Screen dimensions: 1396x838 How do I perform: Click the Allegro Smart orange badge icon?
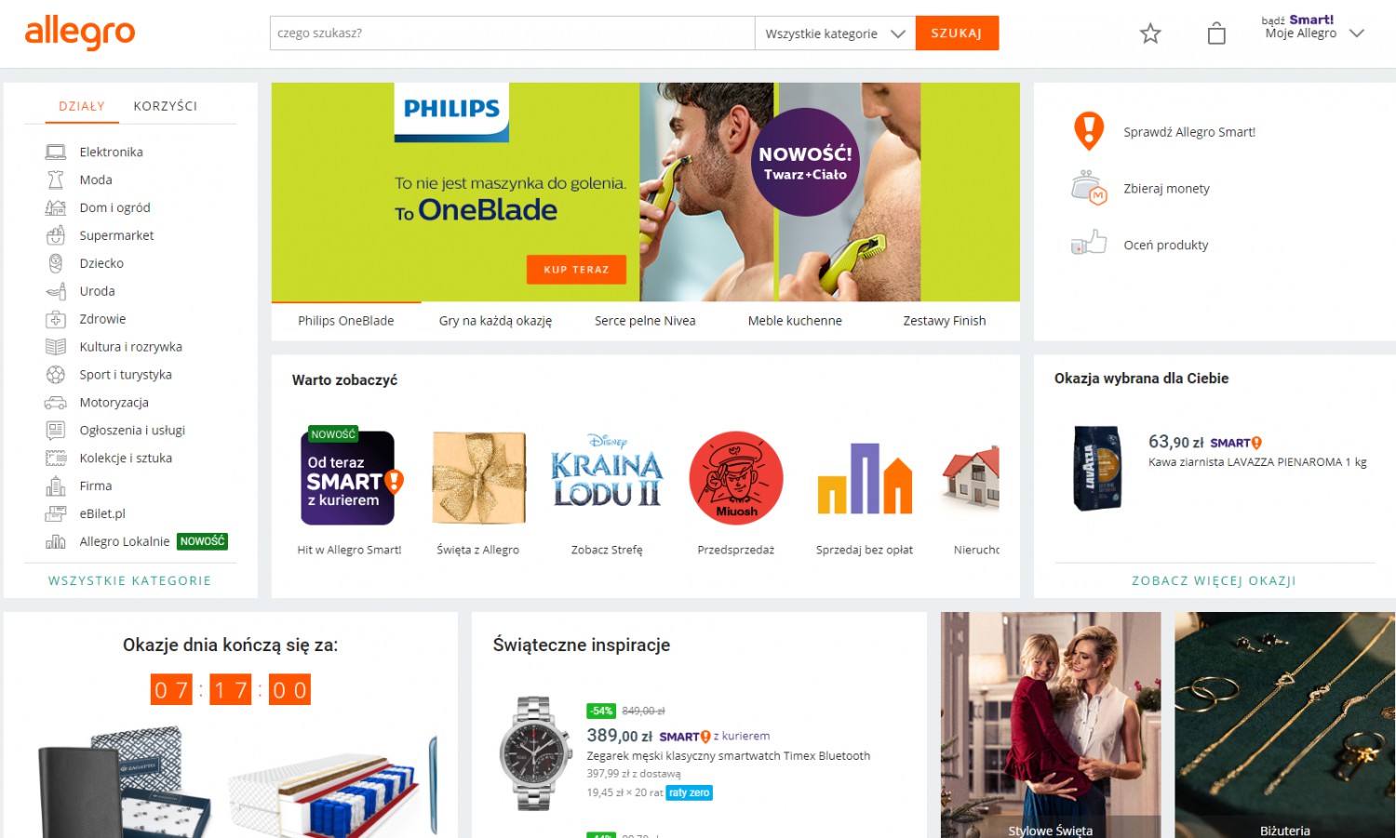pos(1089,131)
